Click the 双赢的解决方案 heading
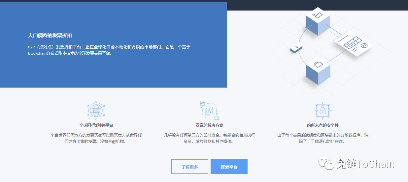This screenshot has height=182, width=408. [210, 125]
